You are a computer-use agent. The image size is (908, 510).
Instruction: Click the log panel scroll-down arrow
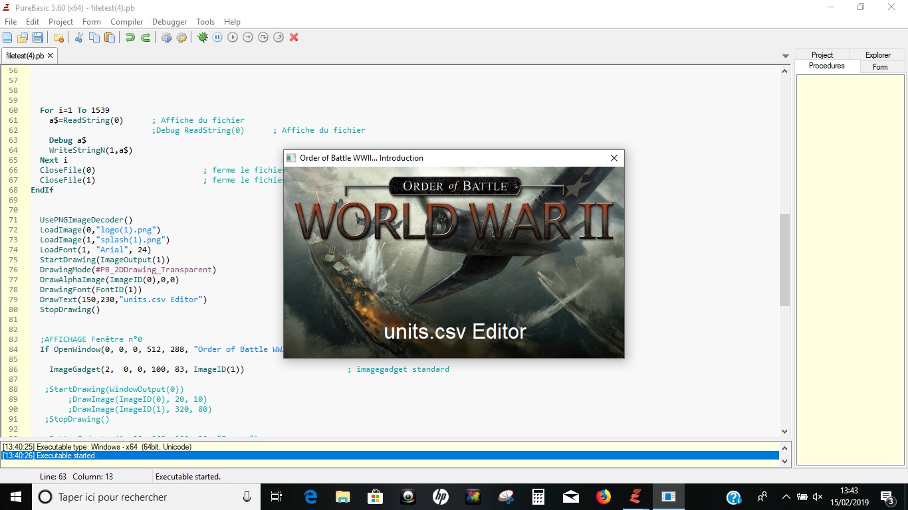tap(784, 461)
